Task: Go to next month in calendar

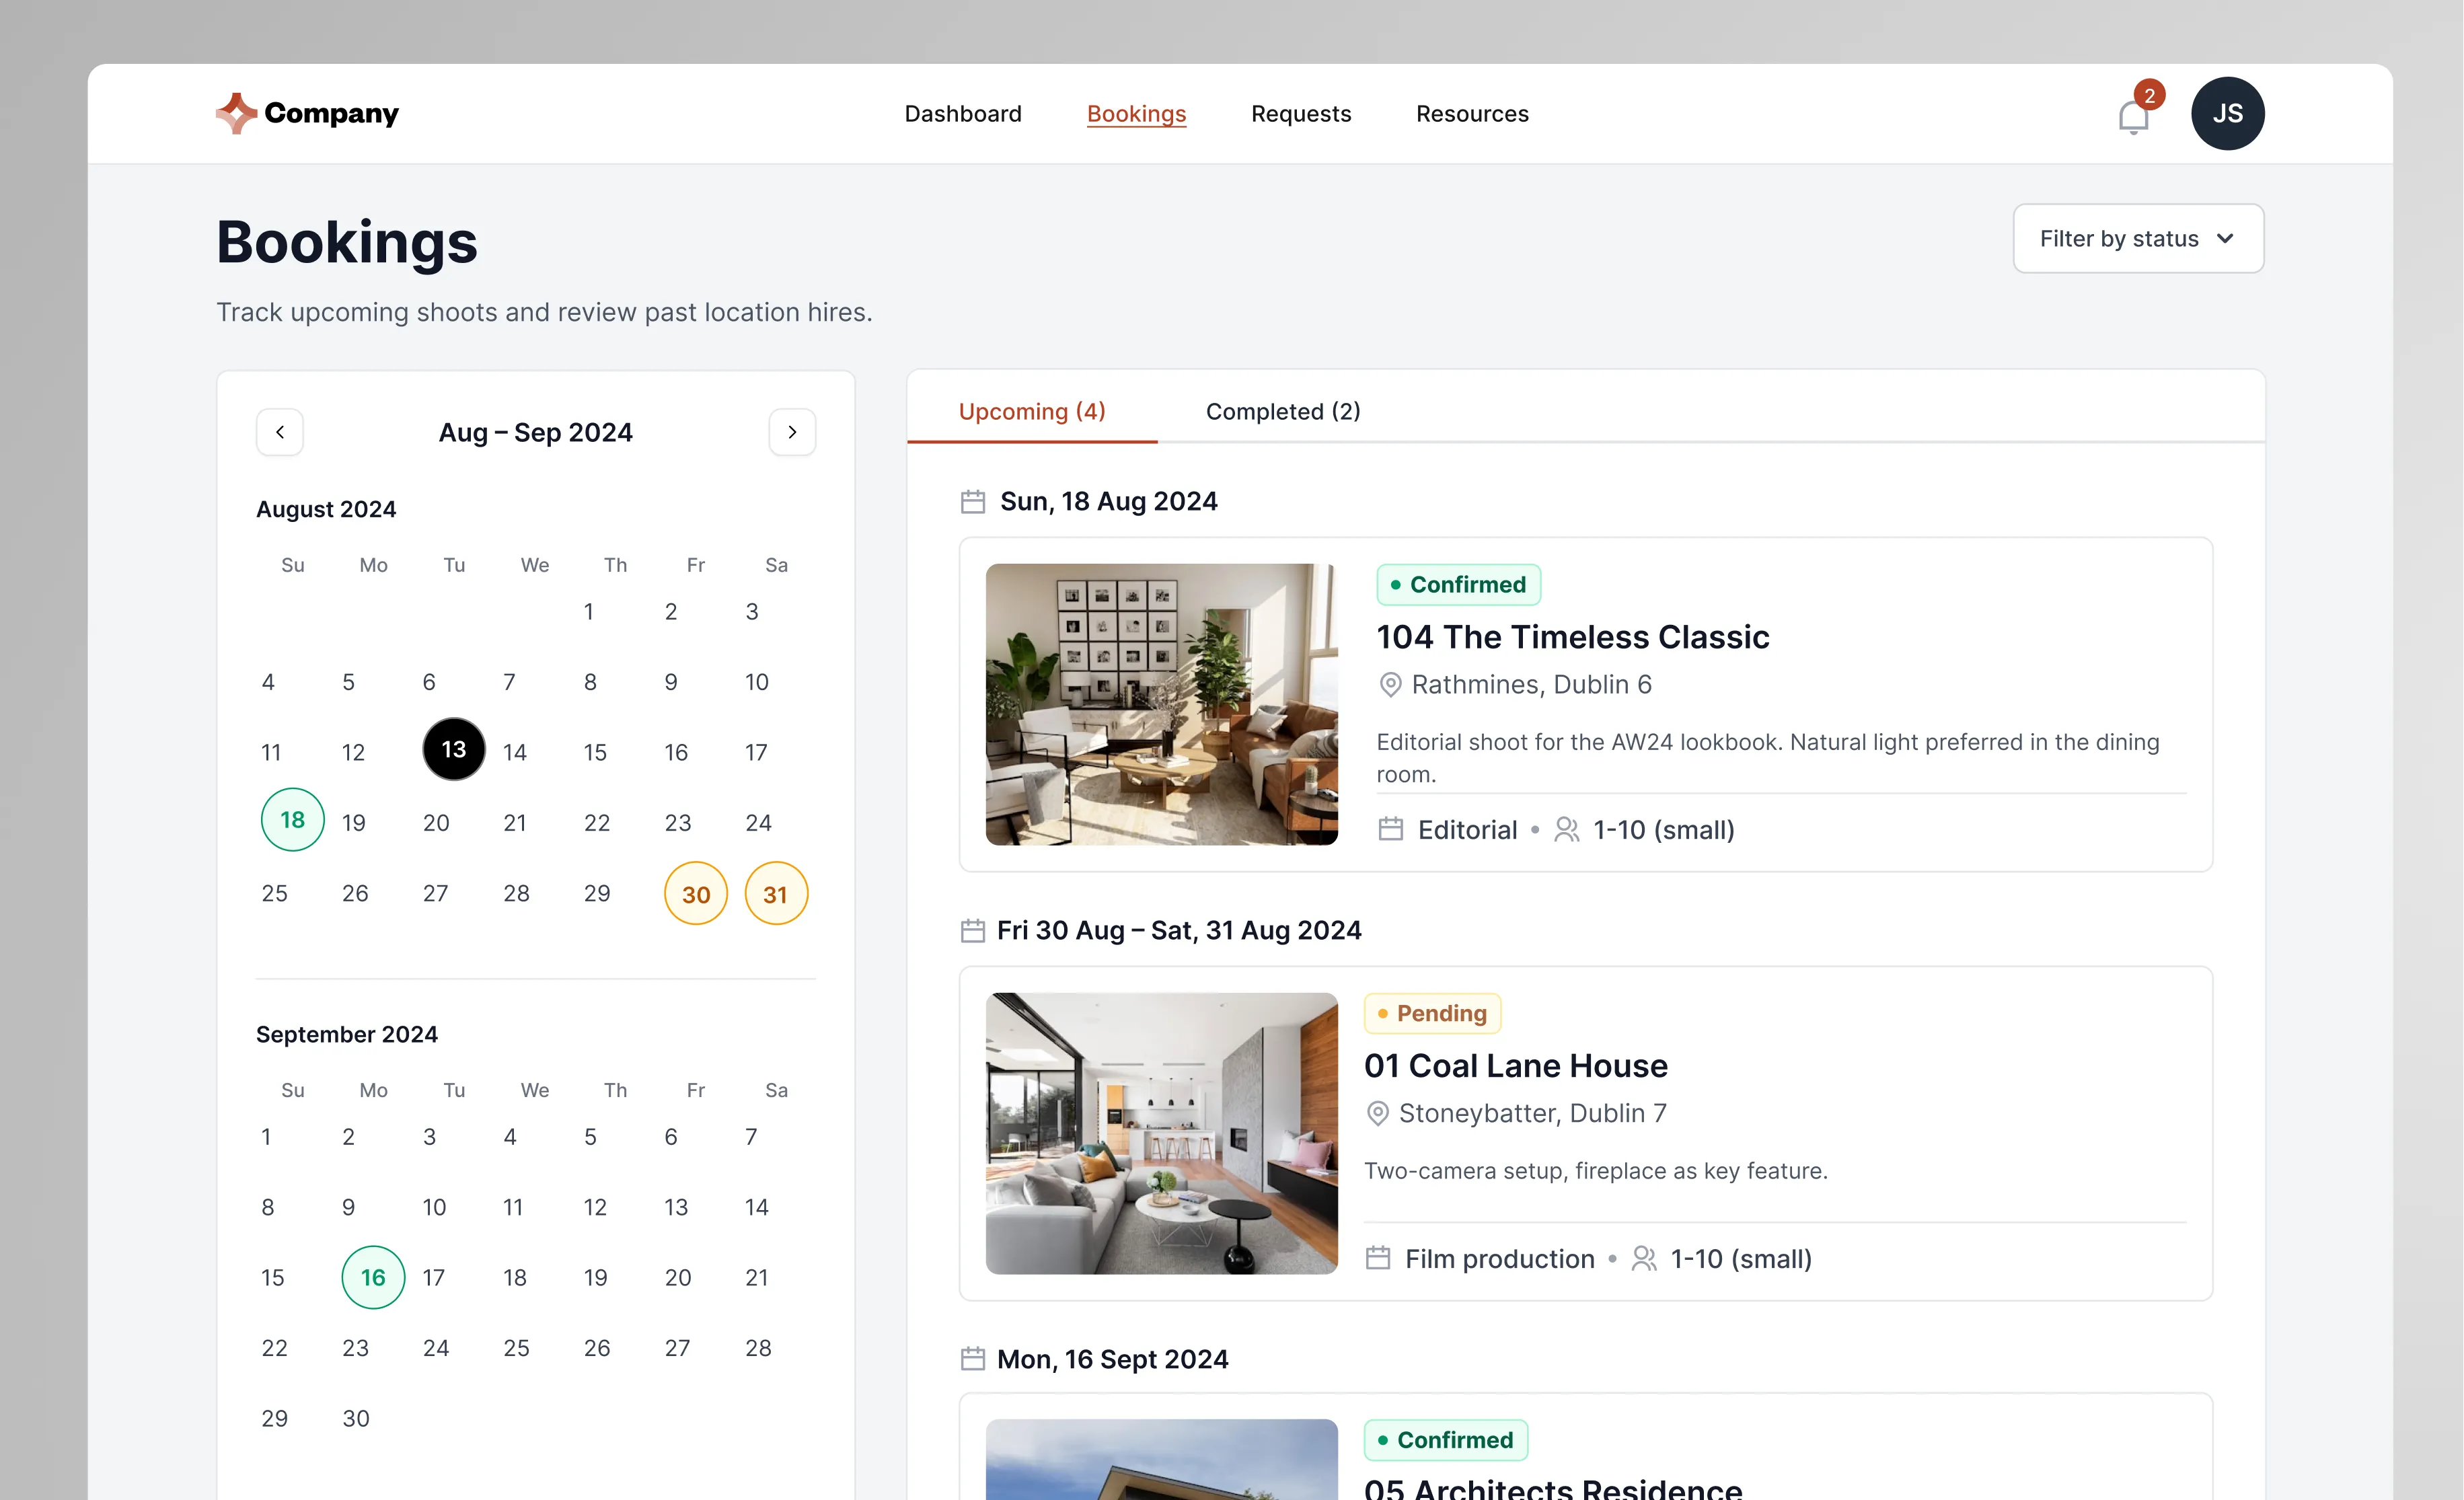Action: tap(792, 432)
